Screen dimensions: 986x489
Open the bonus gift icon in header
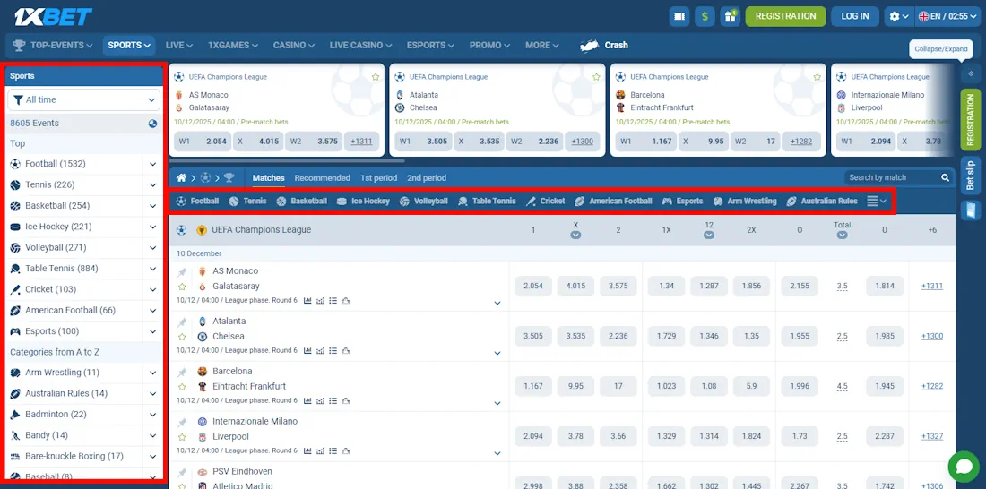click(x=730, y=16)
